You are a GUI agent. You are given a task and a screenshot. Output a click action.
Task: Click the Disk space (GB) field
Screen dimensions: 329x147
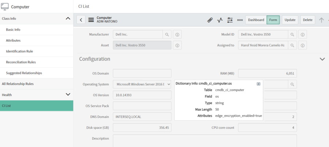(x=142, y=128)
